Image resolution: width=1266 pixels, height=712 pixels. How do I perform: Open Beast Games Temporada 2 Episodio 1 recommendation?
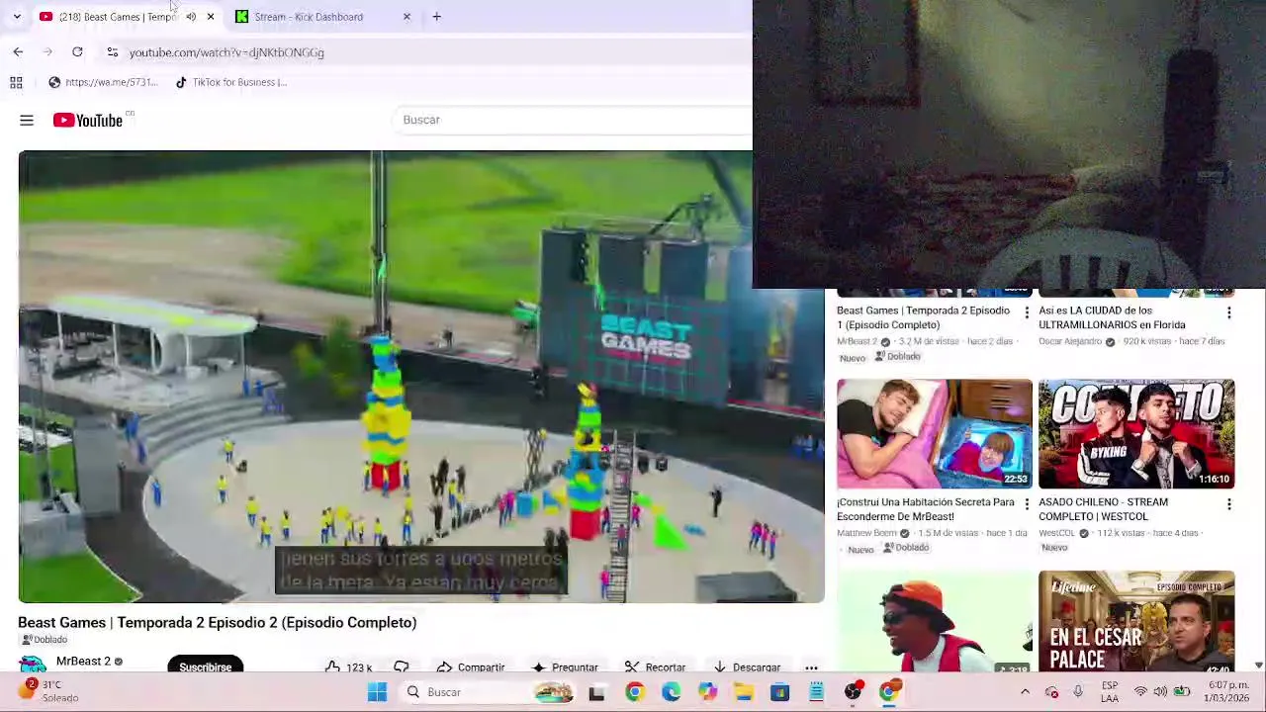click(923, 317)
